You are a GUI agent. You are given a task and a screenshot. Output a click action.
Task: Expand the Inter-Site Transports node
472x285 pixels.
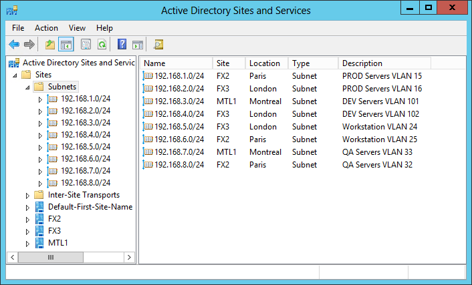27,196
